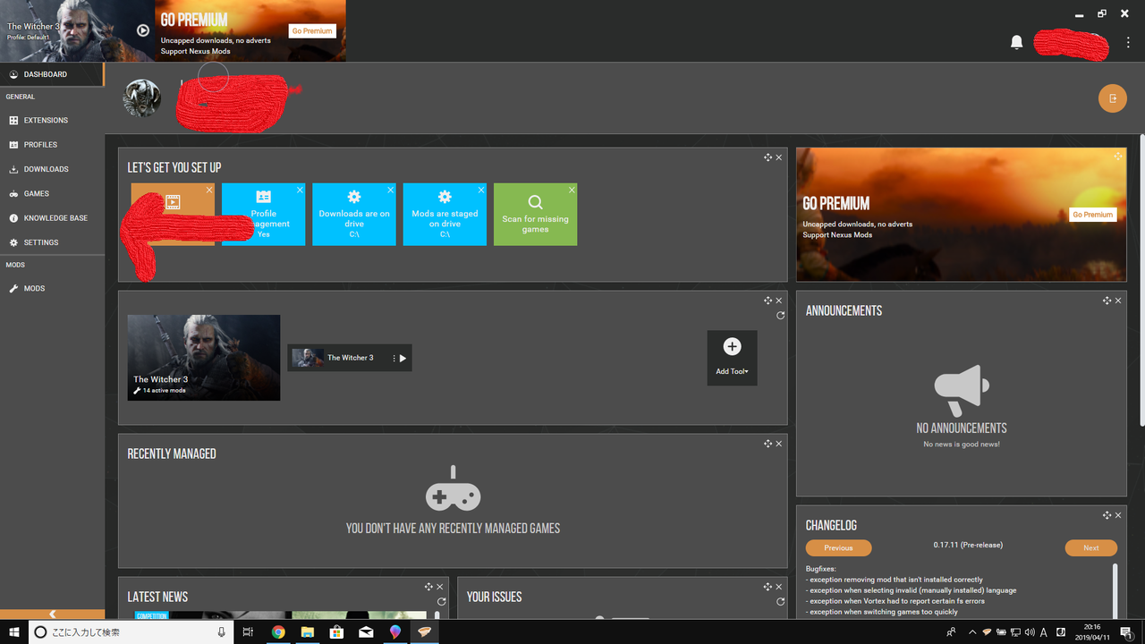
Task: Click the orange log out button
Action: [1113, 98]
